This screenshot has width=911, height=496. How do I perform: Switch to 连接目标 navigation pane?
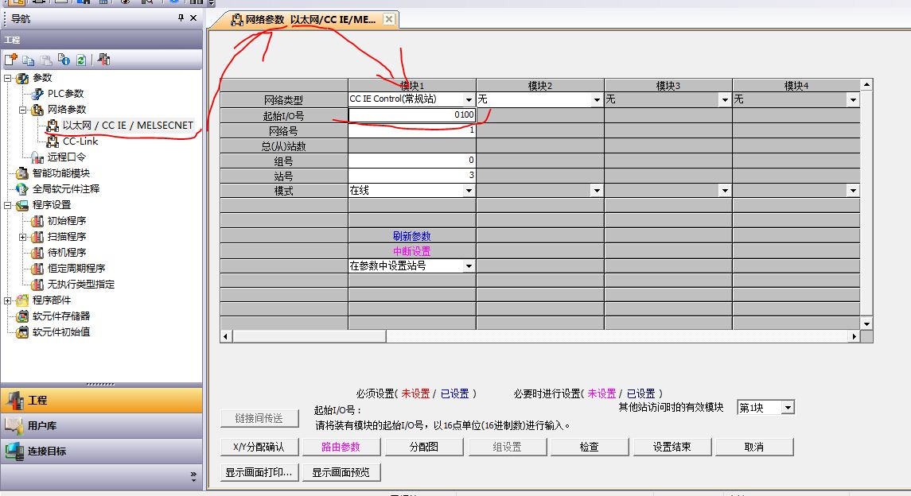pos(48,451)
